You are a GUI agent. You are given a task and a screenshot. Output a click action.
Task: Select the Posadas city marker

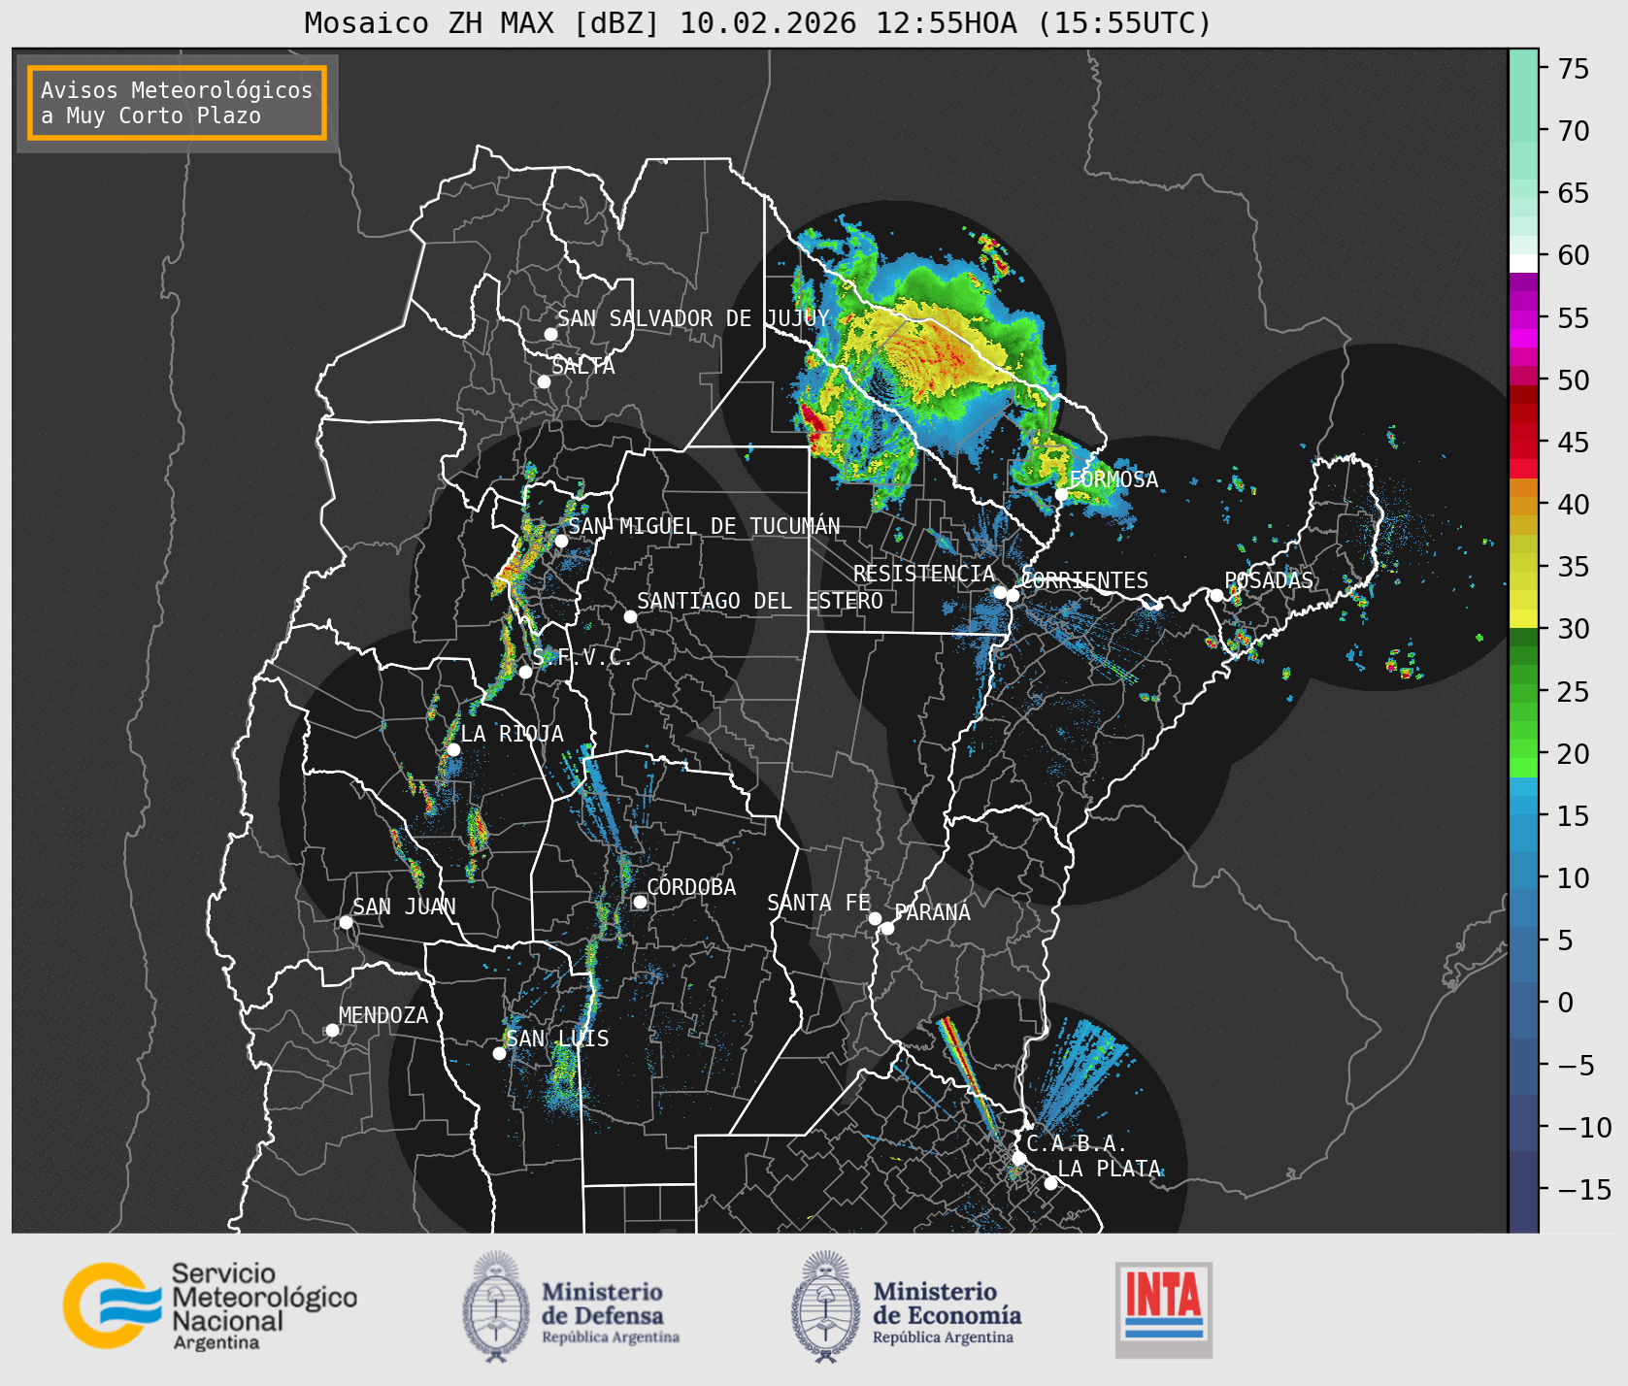coord(1216,595)
